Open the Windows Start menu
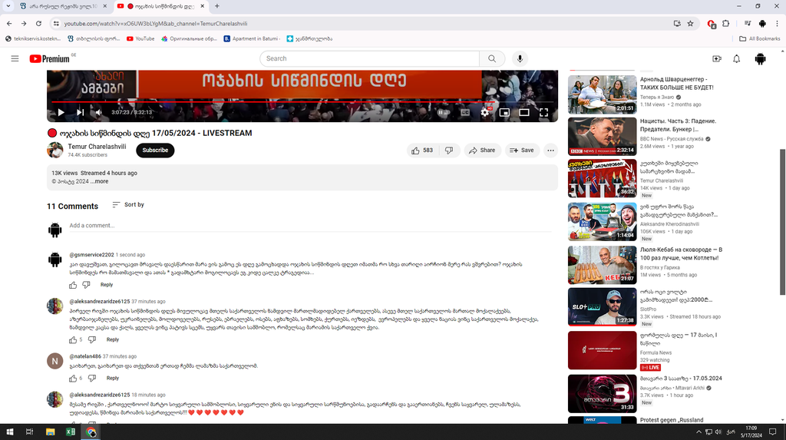This screenshot has width=786, height=440. (x=9, y=432)
